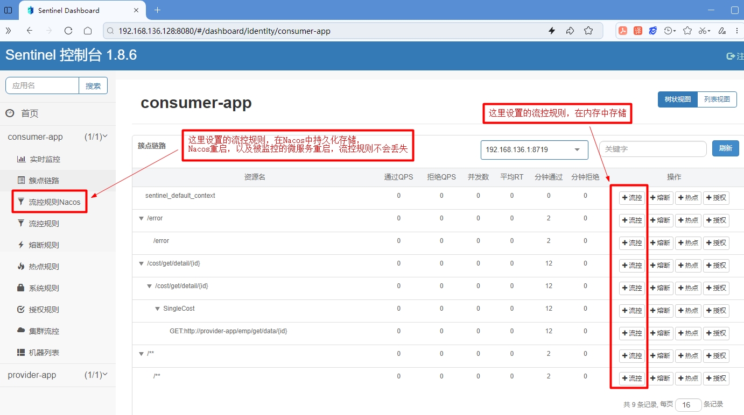Collapse the consumer-app sidebar group
This screenshot has width=744, height=415.
[58, 137]
